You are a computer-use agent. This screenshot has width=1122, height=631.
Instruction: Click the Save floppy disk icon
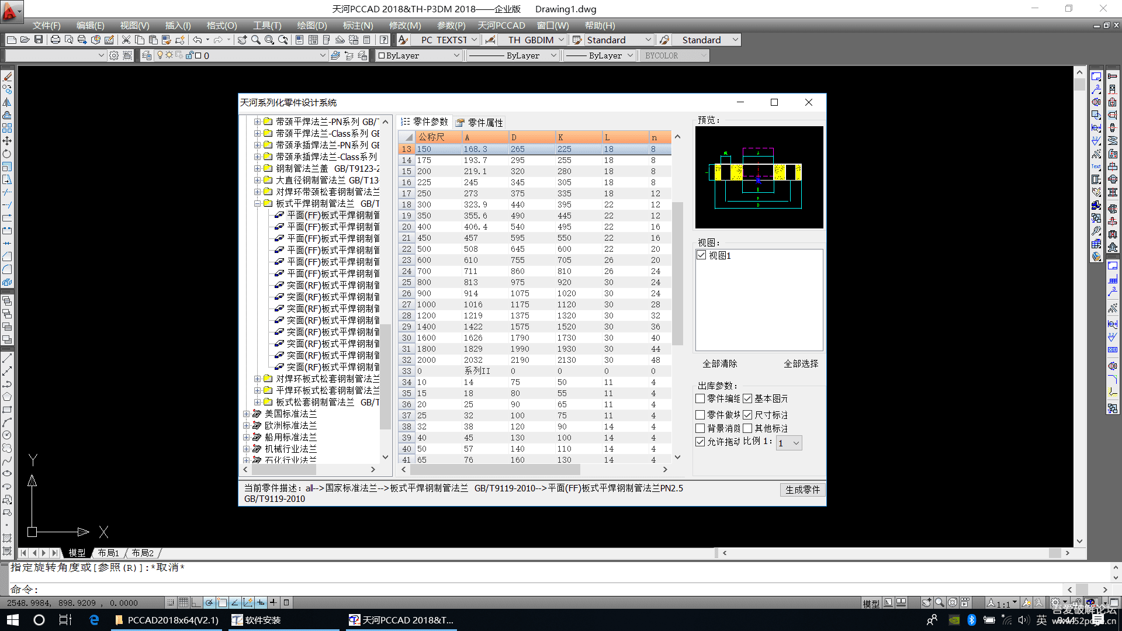tap(39, 40)
